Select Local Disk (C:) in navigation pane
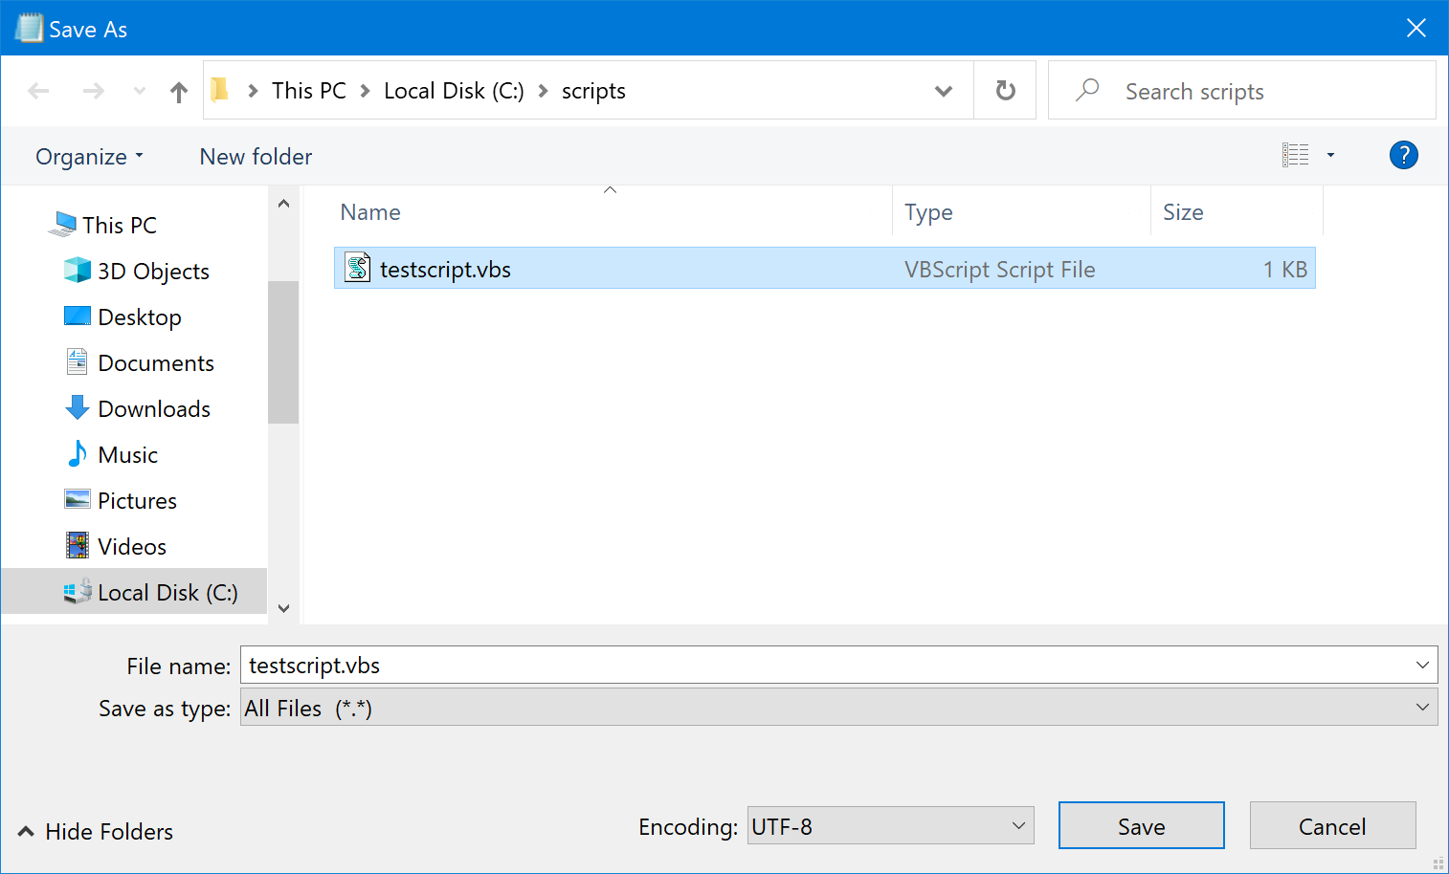The height and width of the screenshot is (874, 1449). 167,593
